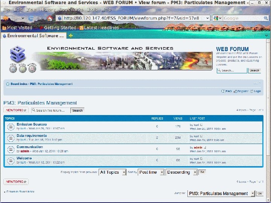
Task: Click the change font size icon
Action: coord(257,83)
